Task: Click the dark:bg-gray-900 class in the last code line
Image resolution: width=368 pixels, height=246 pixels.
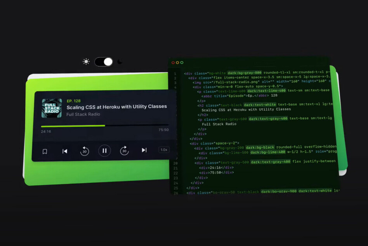Action: pos(279,191)
